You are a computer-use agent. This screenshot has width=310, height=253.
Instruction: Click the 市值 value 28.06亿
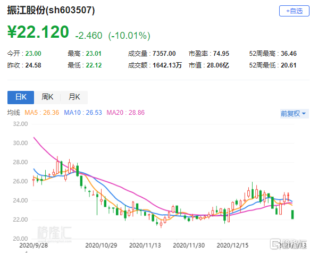click(218, 65)
